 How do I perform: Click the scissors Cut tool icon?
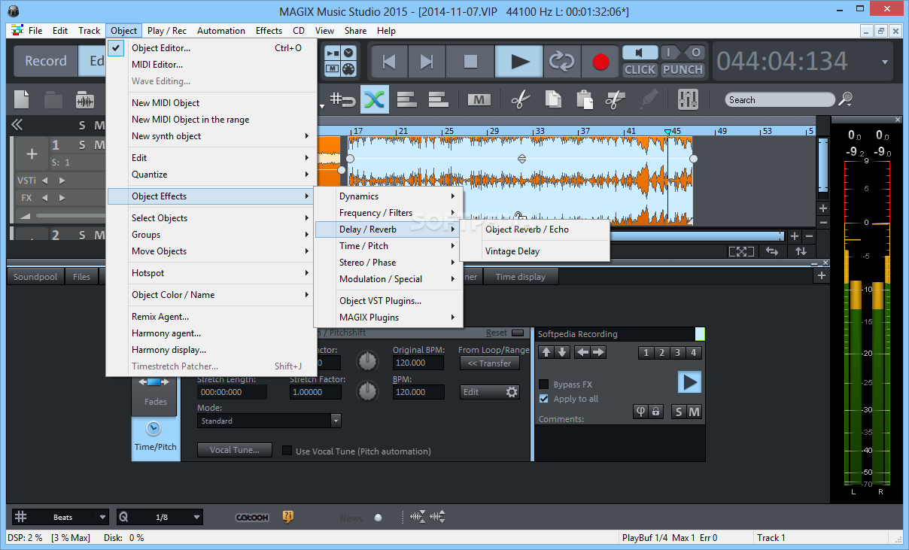(520, 99)
